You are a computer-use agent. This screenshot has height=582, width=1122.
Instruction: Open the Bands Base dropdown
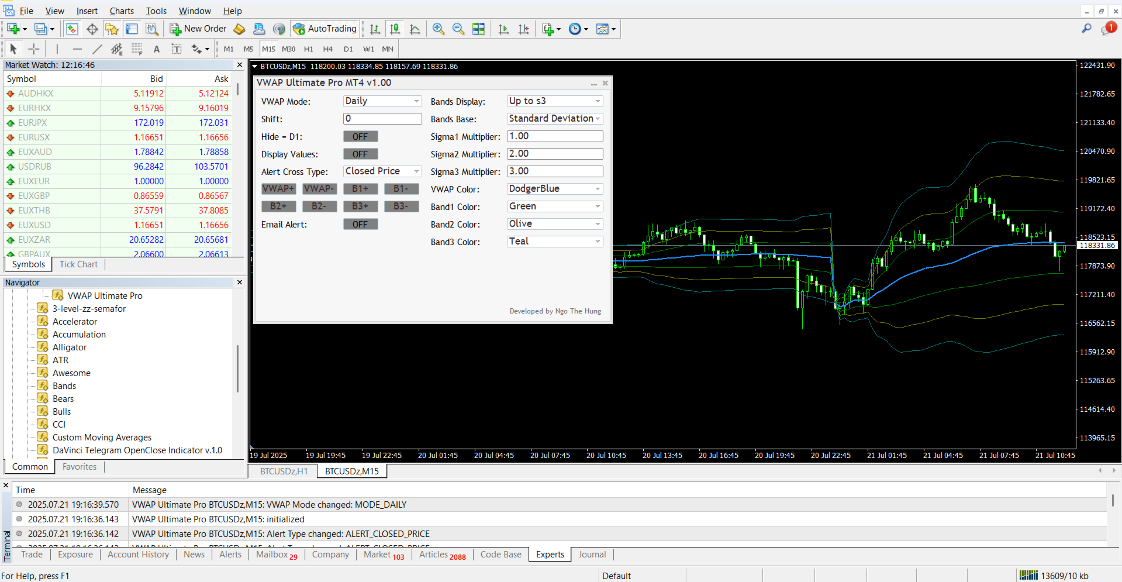[555, 119]
